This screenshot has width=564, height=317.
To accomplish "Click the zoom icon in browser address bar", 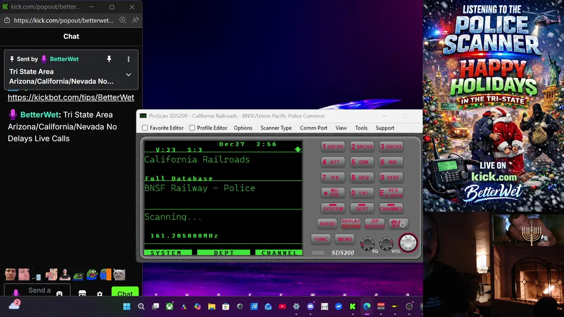I will point(123,20).
